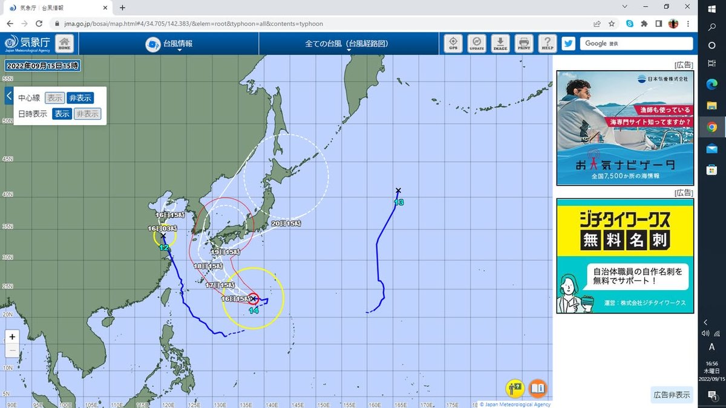Collapse the options panel with left chevron

[9, 96]
